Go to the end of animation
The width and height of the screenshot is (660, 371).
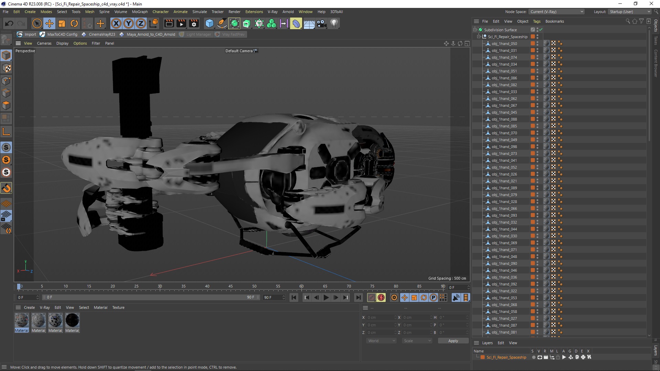tap(359, 297)
